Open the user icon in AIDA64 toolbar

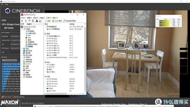tap(37, 21)
